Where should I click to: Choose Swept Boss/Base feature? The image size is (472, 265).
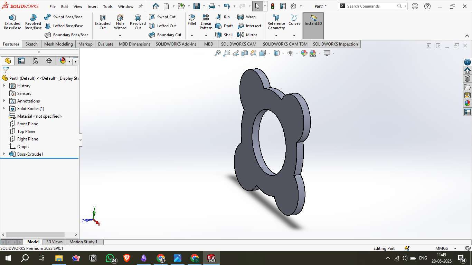[x=64, y=17]
